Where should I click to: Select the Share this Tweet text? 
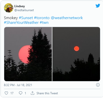coord(47,93)
